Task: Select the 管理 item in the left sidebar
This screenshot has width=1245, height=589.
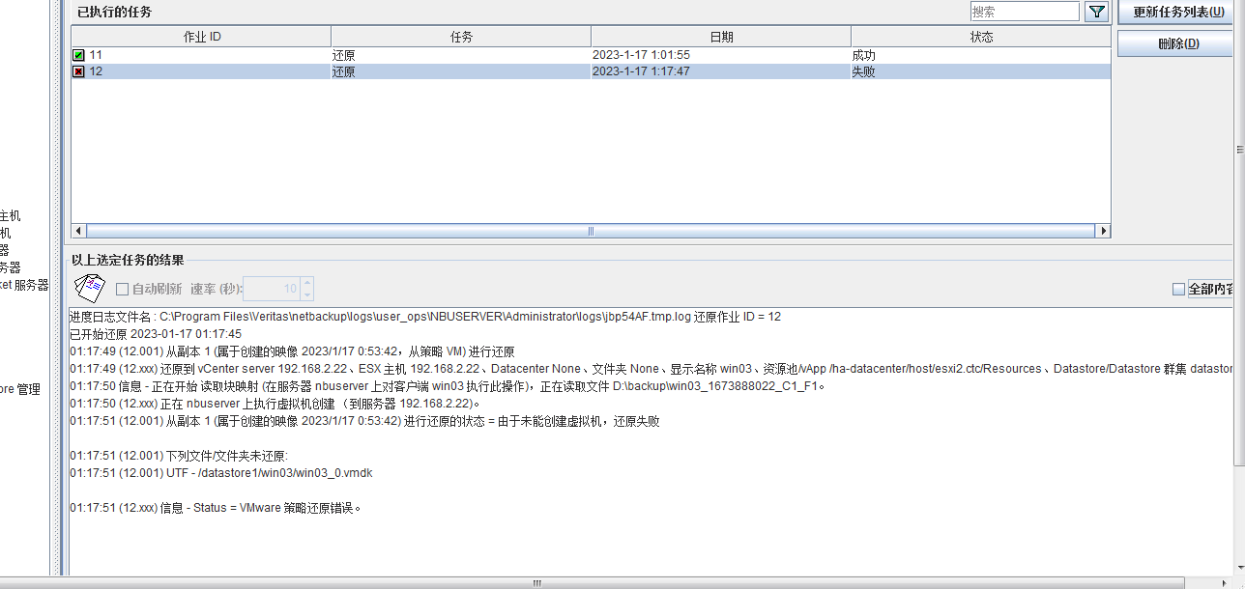Action: pos(20,390)
